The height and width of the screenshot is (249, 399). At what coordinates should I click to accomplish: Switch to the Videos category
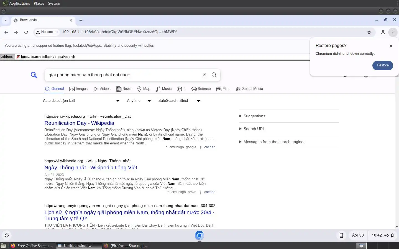pos(102,89)
